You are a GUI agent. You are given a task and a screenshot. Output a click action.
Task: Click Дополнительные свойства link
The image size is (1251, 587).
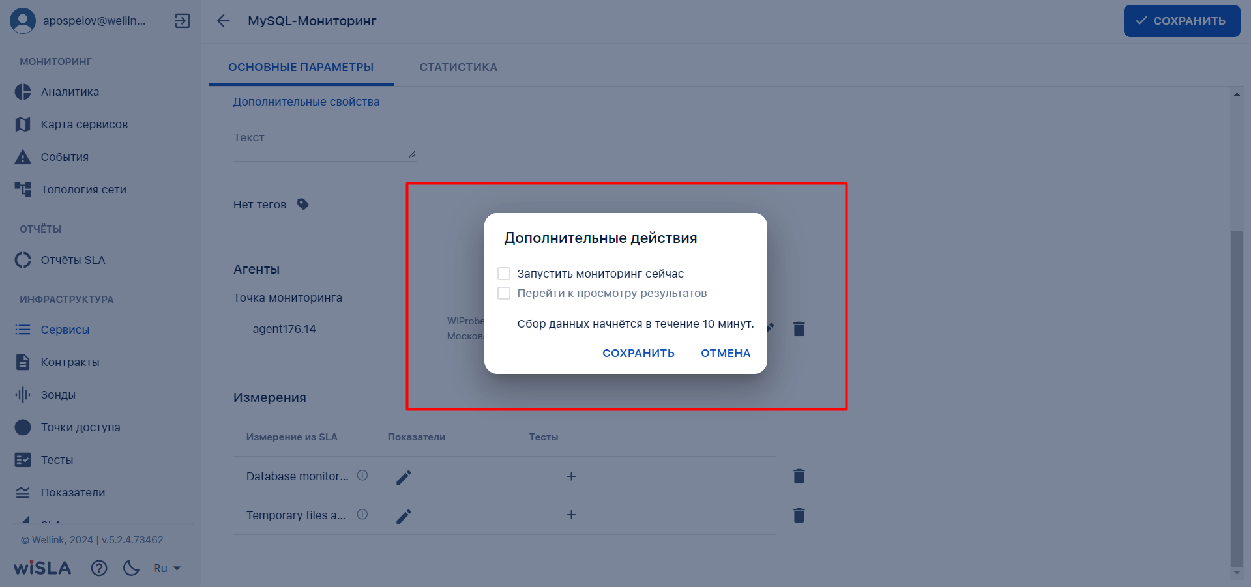(x=306, y=102)
